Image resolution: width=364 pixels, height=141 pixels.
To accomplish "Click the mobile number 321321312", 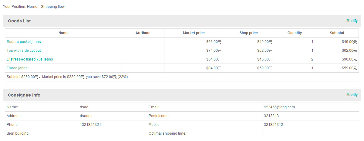I will click(274, 125).
